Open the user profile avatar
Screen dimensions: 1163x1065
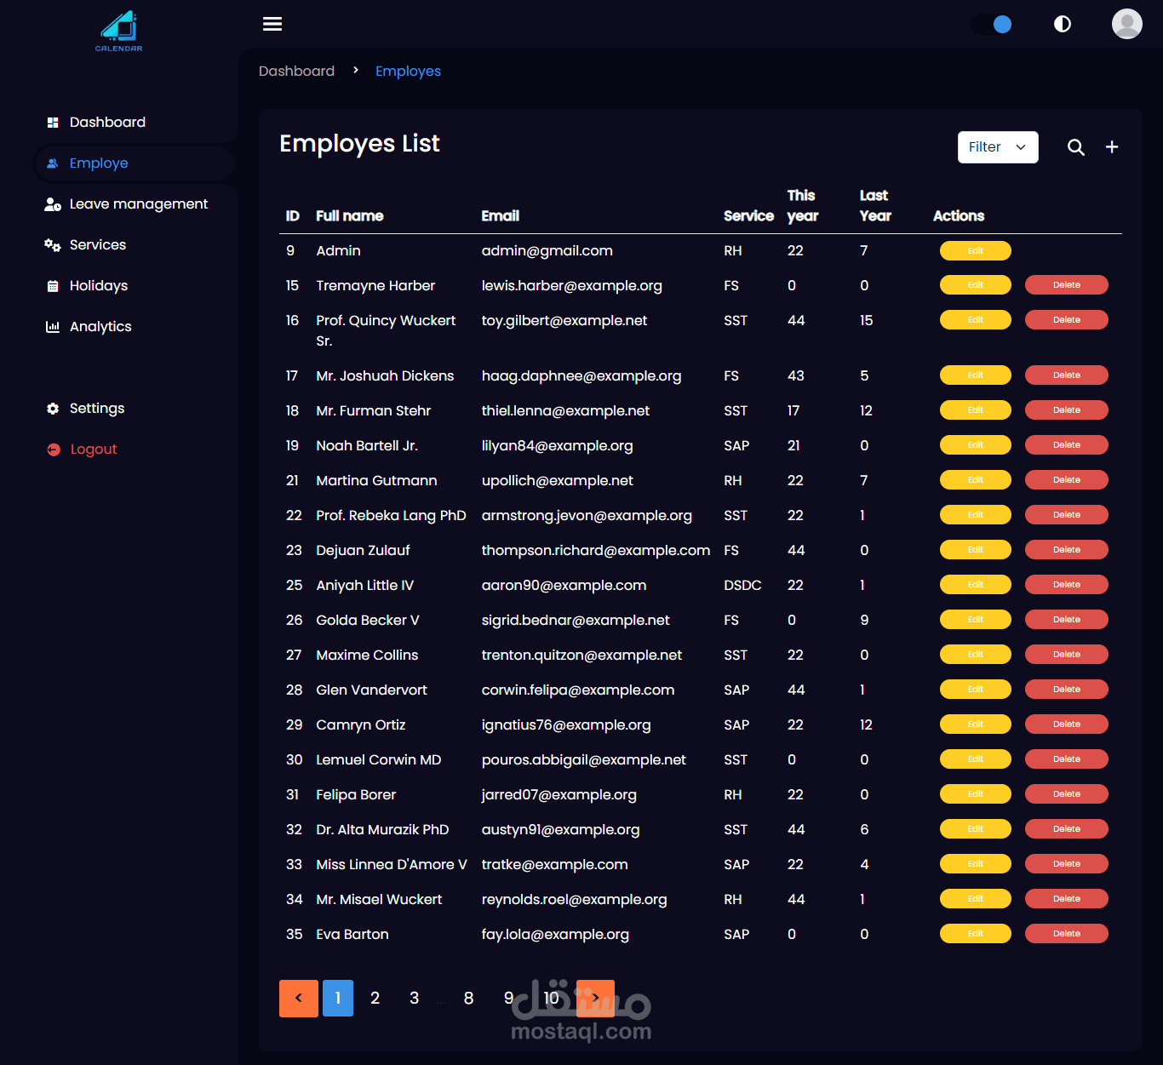tap(1126, 24)
